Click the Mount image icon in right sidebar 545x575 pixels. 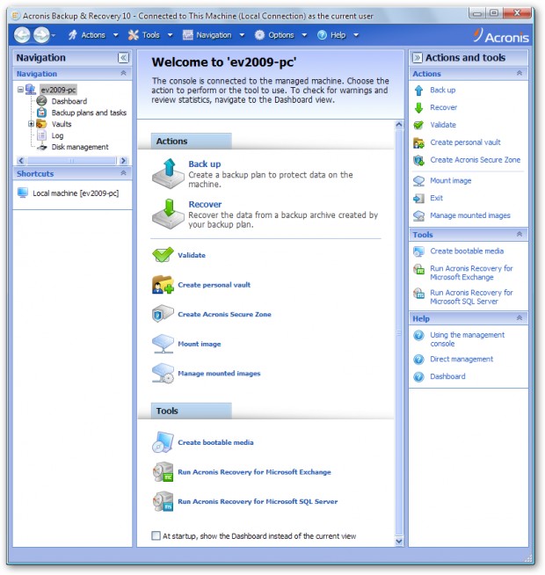tap(418, 181)
